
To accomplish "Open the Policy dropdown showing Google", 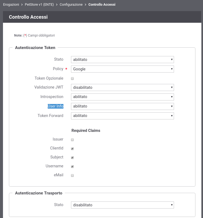I will [123, 69].
